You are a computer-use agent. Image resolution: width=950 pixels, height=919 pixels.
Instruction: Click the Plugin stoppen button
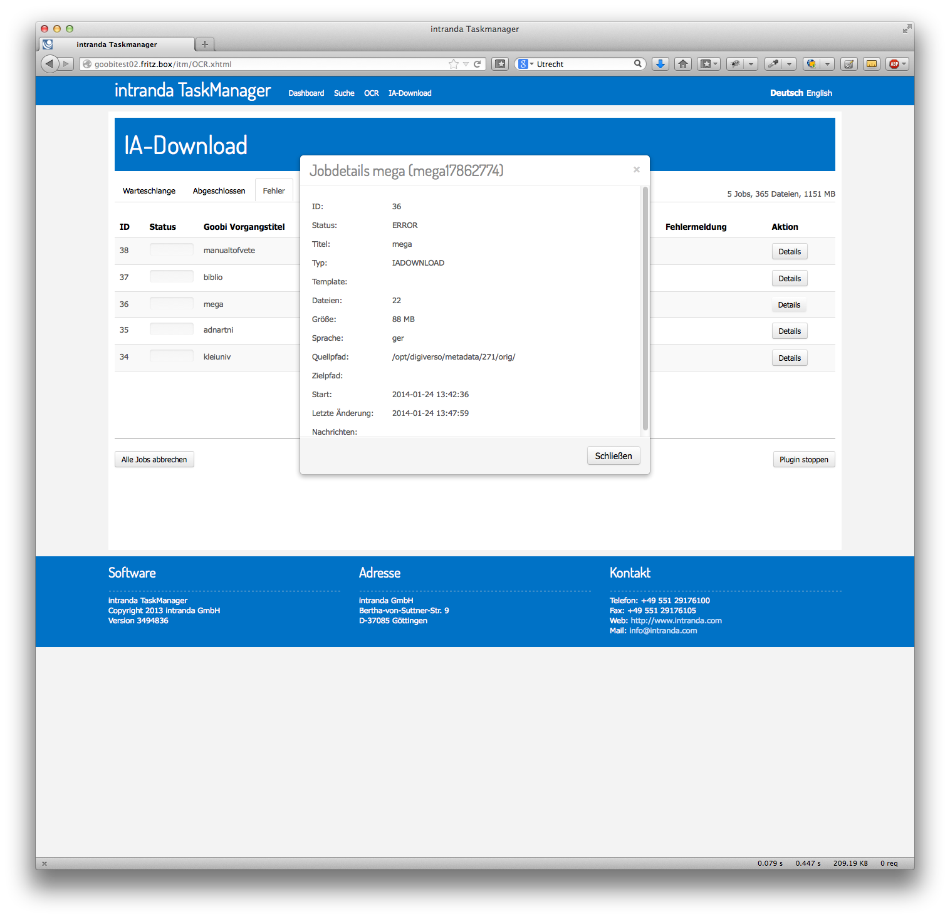click(x=804, y=460)
